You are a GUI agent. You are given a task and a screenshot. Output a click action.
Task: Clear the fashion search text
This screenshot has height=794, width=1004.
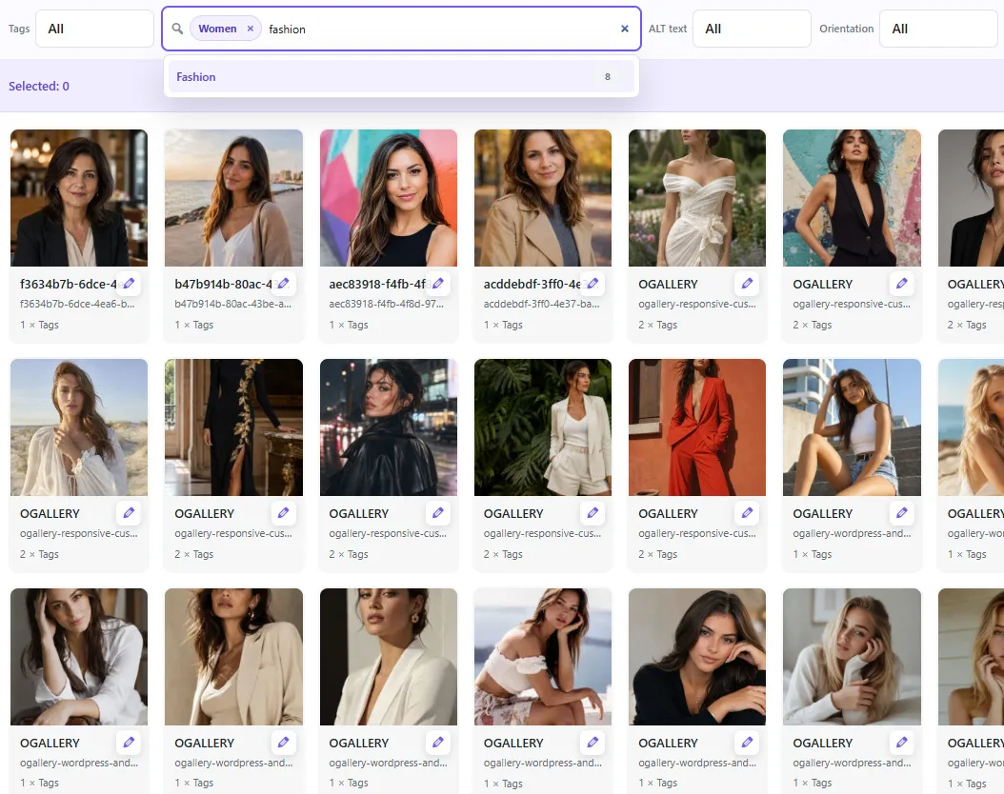coord(624,29)
